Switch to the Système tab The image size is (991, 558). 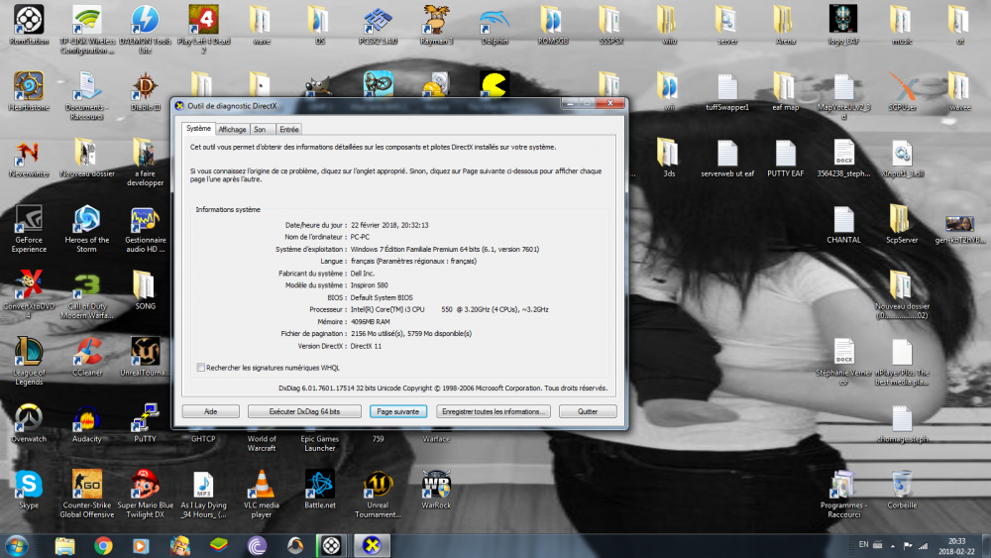tap(198, 128)
